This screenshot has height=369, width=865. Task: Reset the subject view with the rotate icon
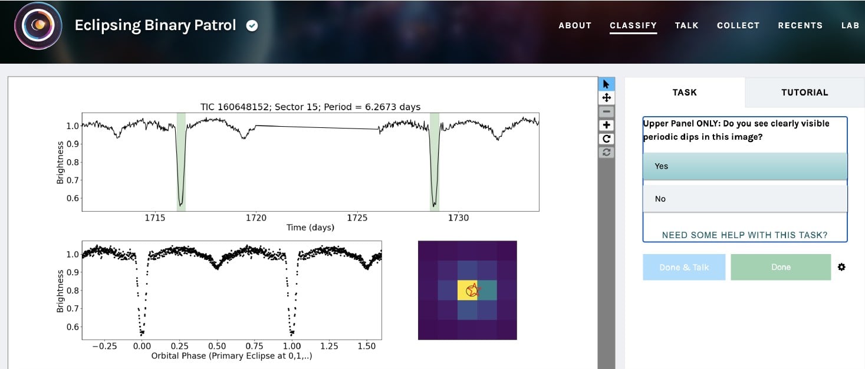pyautogui.click(x=606, y=139)
